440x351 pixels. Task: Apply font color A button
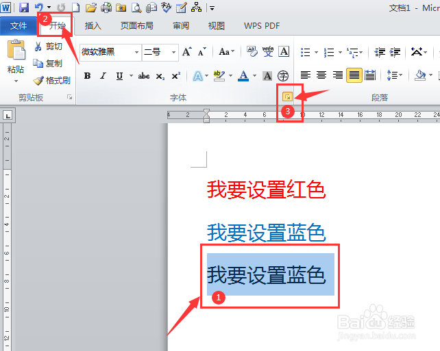(243, 76)
